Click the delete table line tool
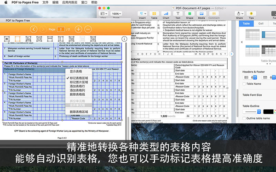This screenshot has height=172, width=276. 71,39
